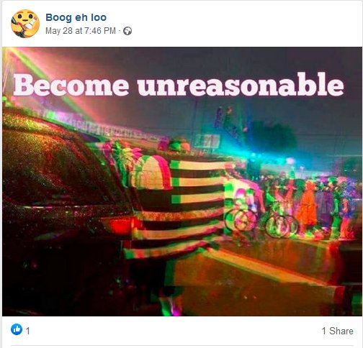Open the May 28 at 7:46 PM timestamp

pos(81,31)
